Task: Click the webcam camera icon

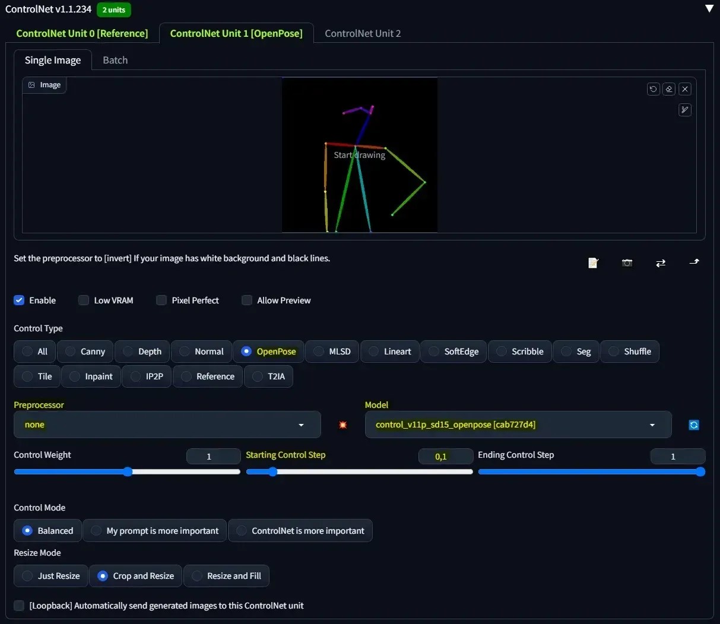Action: coord(627,262)
